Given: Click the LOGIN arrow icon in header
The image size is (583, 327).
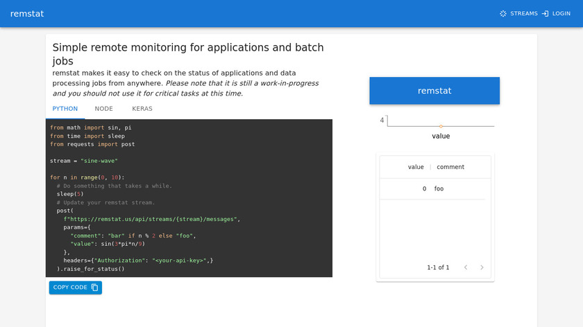Looking at the screenshot, I should [x=546, y=14].
